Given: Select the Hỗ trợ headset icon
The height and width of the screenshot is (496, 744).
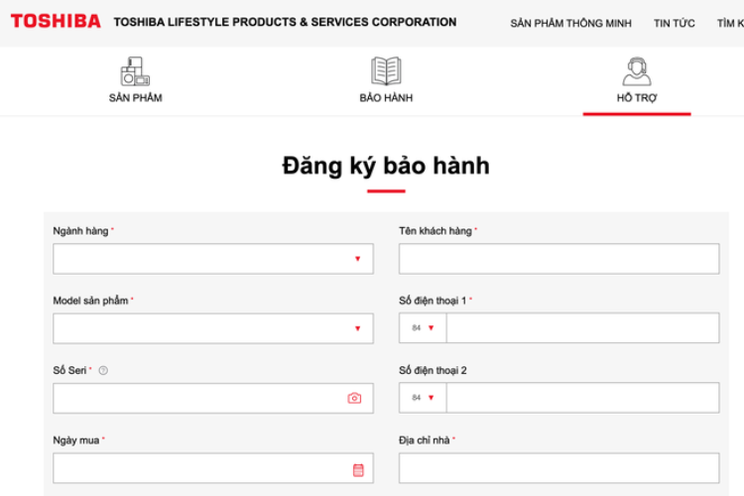Looking at the screenshot, I should (x=636, y=71).
